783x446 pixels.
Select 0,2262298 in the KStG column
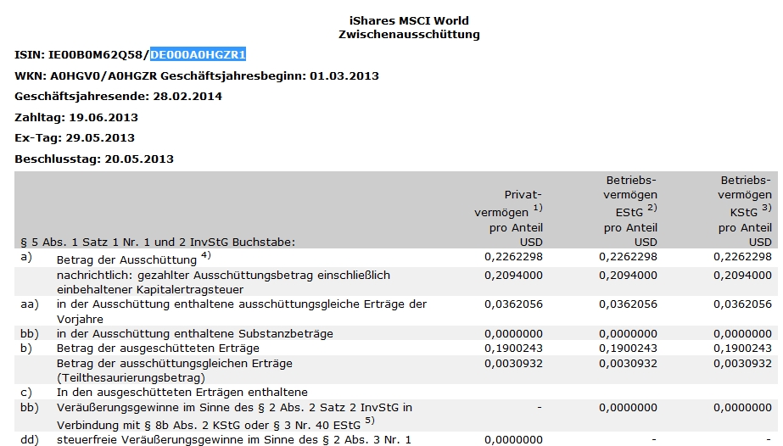point(742,257)
